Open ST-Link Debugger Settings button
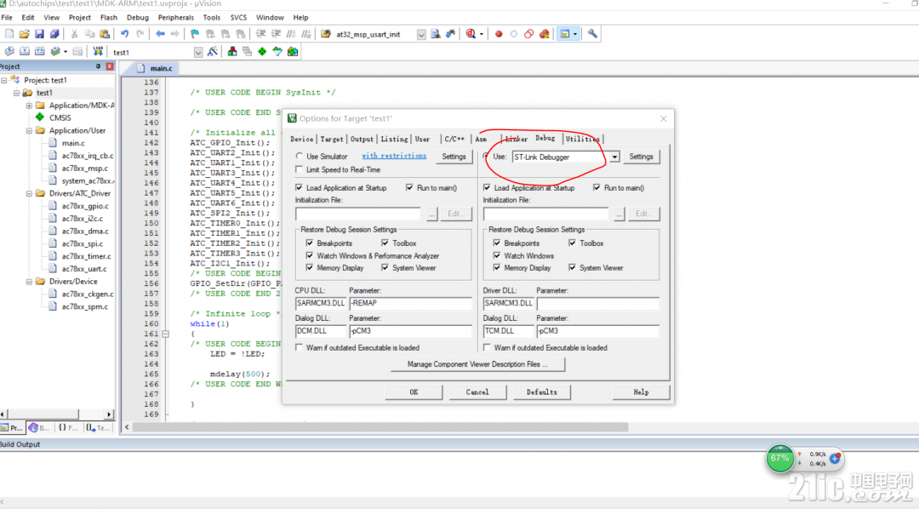The image size is (919, 509). point(641,157)
